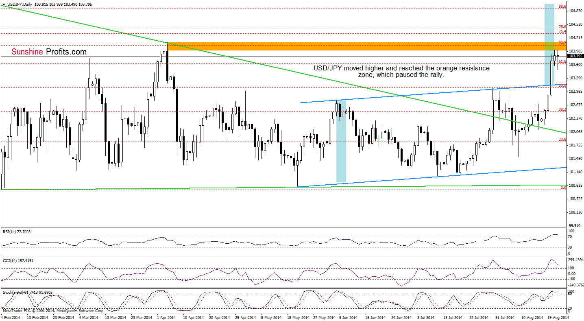
Task: Click the 101.140 price axis label
Action: click(575, 172)
